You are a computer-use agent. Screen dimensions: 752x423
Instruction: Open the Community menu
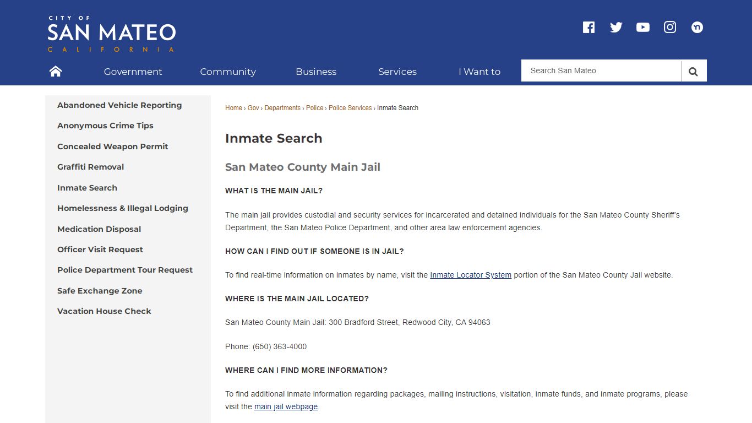tap(228, 72)
